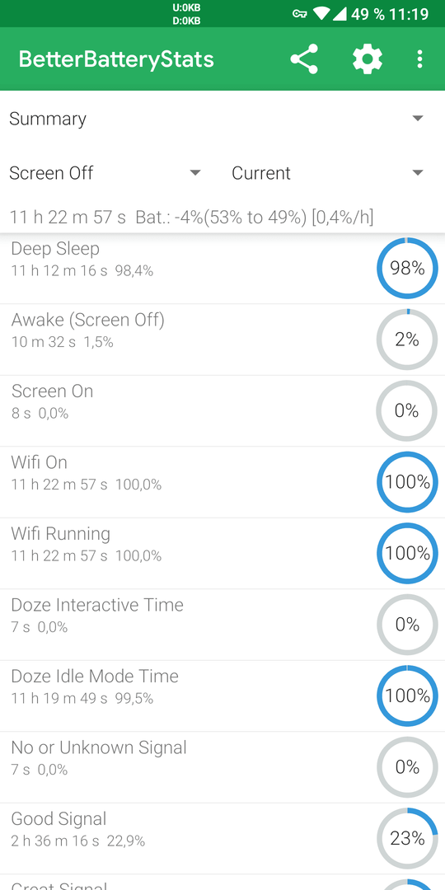Open the Current reference dropdown
This screenshot has width=445, height=890.
(x=327, y=172)
